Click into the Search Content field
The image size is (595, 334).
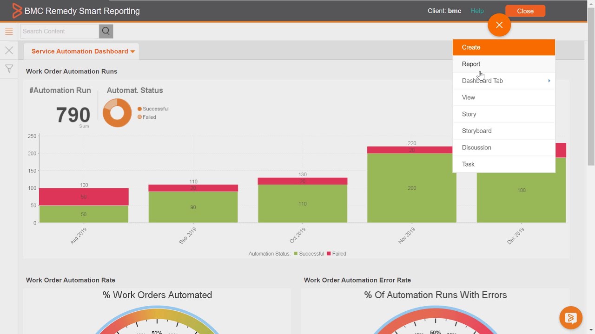[x=60, y=31]
